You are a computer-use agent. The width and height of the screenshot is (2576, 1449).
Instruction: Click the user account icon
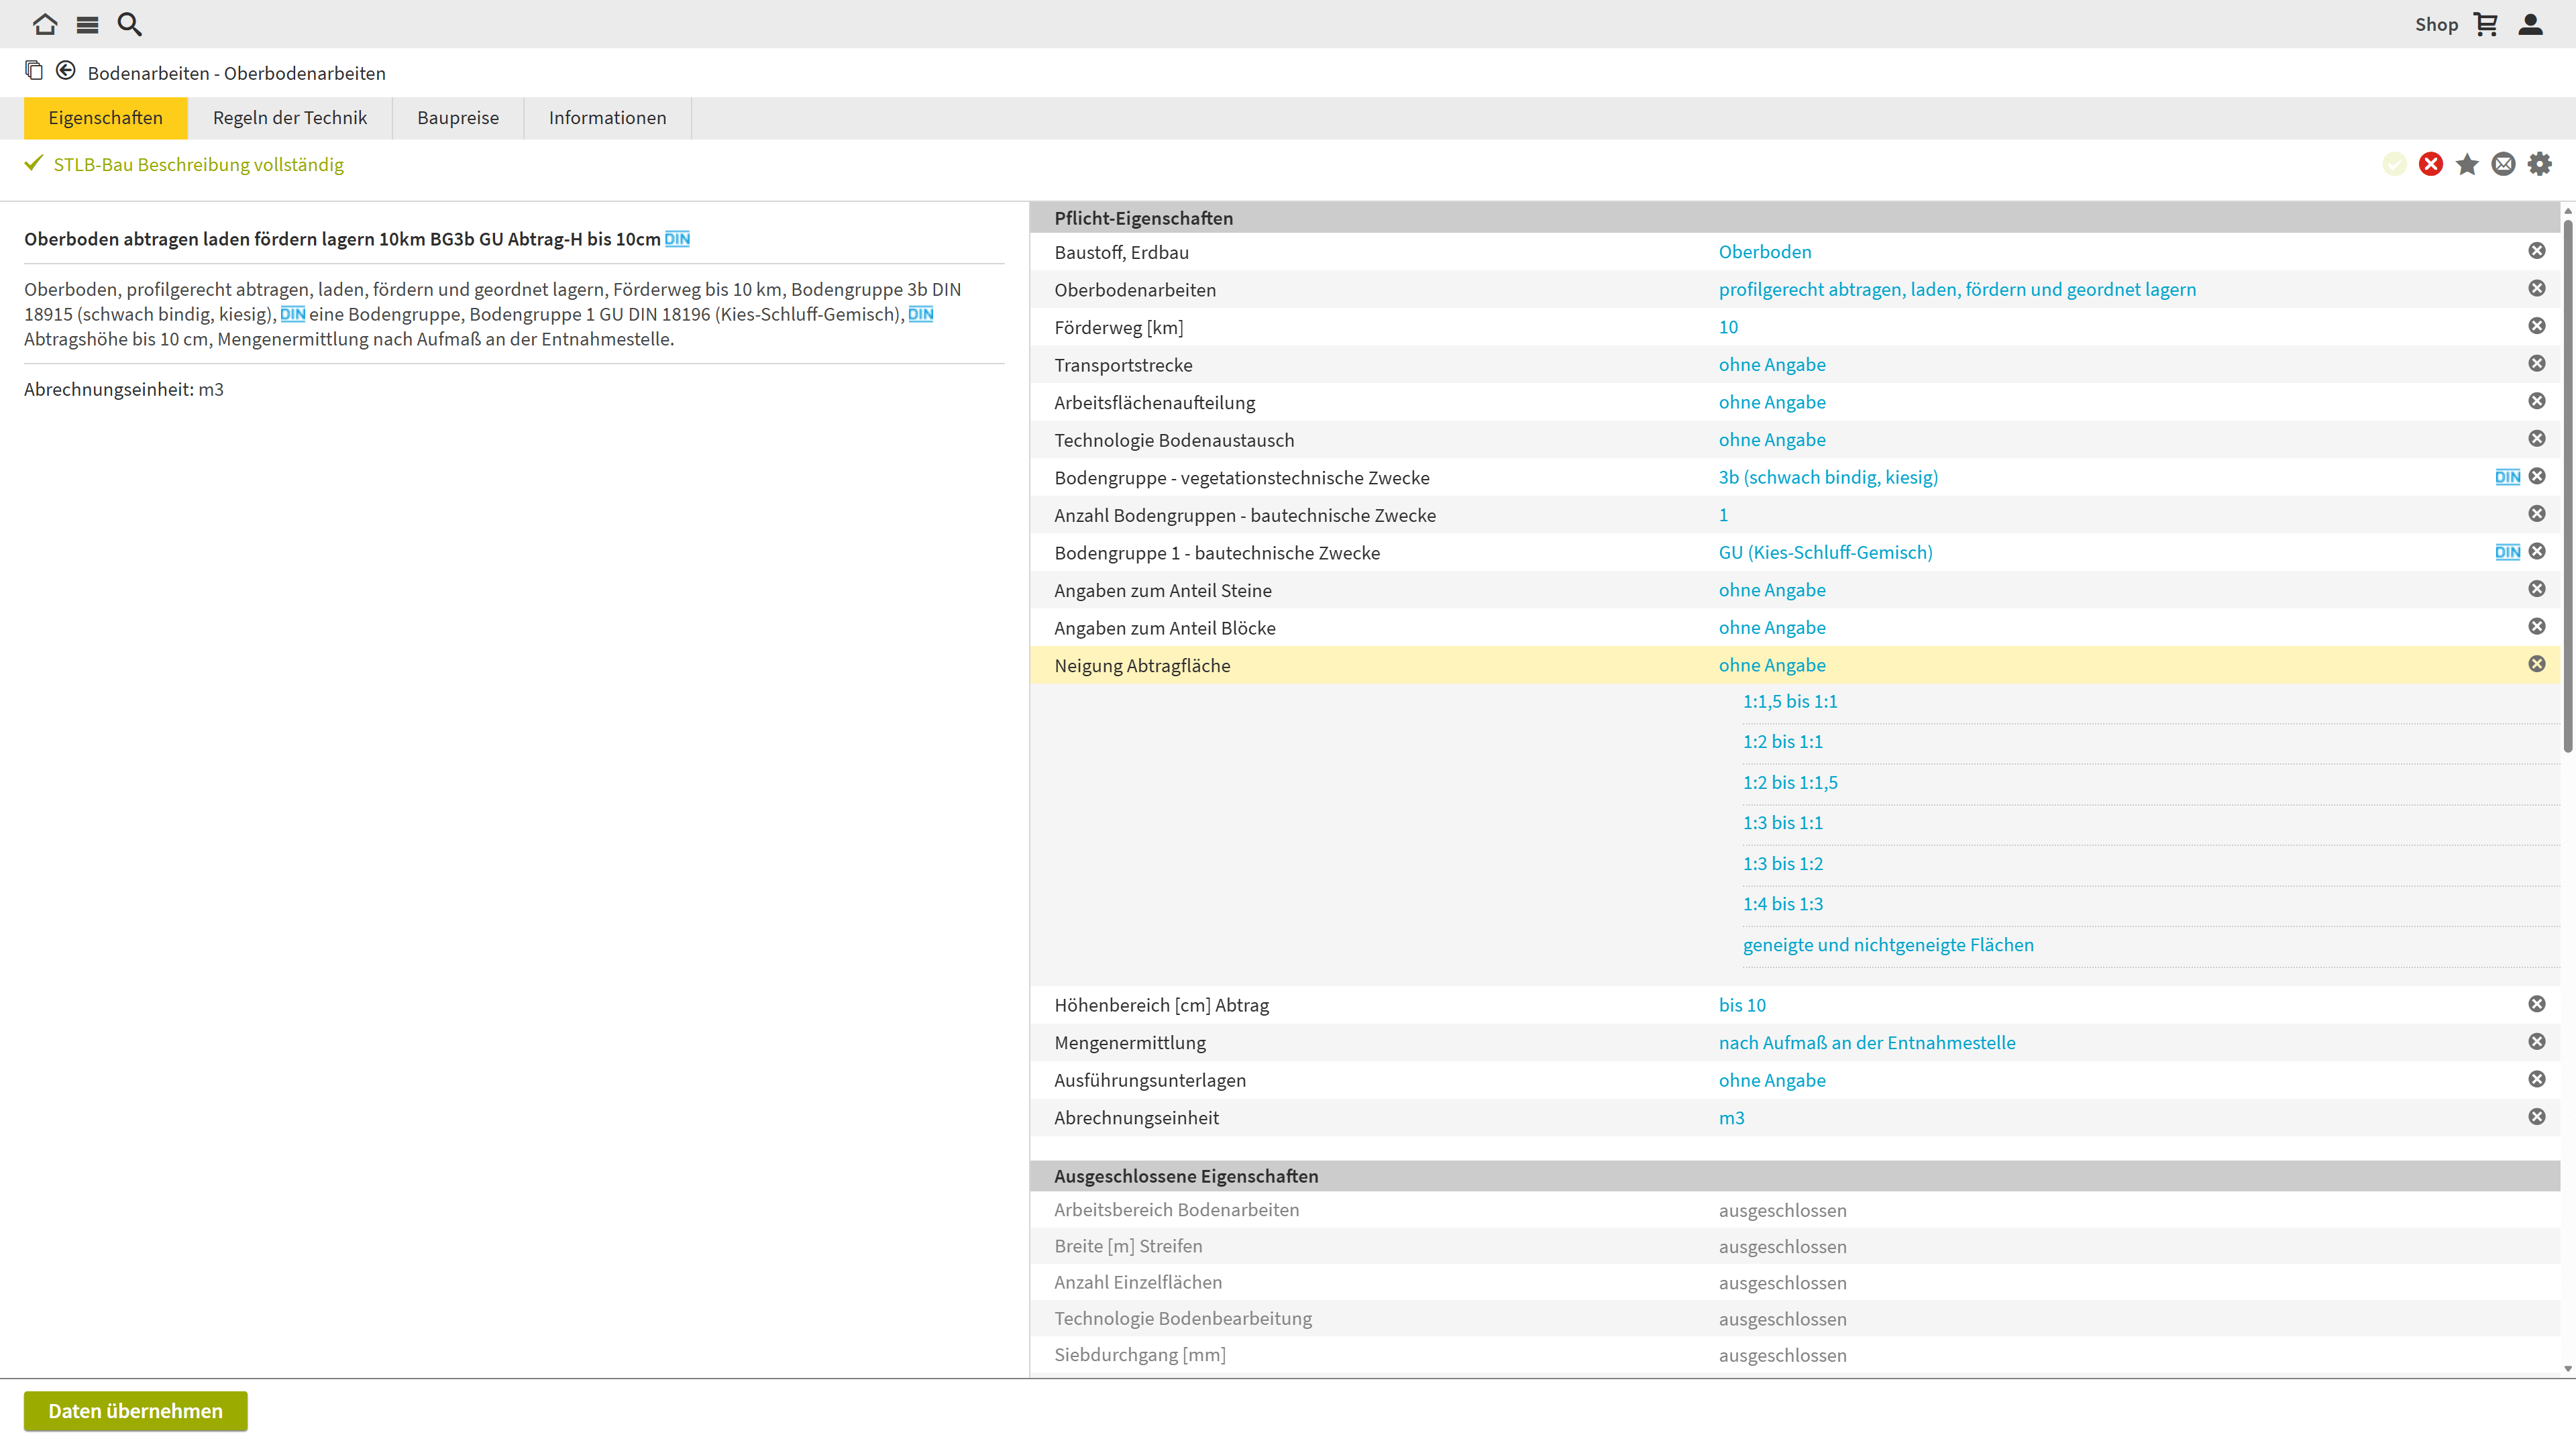click(x=2530, y=24)
